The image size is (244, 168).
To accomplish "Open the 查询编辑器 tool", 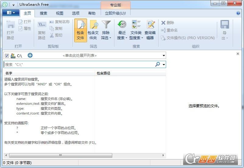I will 150,30.
